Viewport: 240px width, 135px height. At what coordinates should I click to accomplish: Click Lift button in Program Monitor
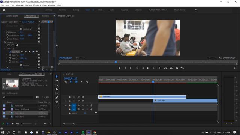166,68
